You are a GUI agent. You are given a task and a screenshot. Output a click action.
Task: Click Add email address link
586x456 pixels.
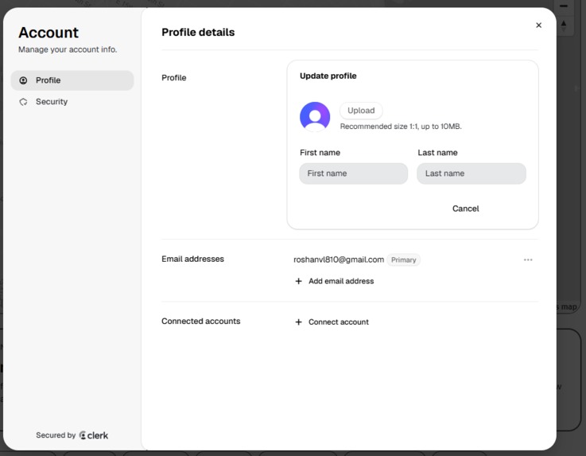tap(341, 281)
